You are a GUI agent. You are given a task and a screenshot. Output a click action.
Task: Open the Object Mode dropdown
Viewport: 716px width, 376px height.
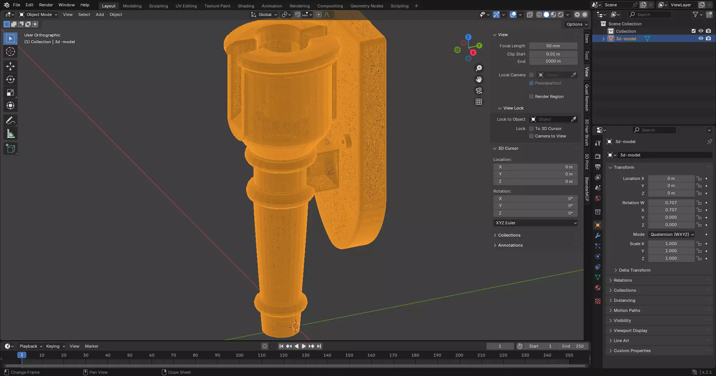38,15
